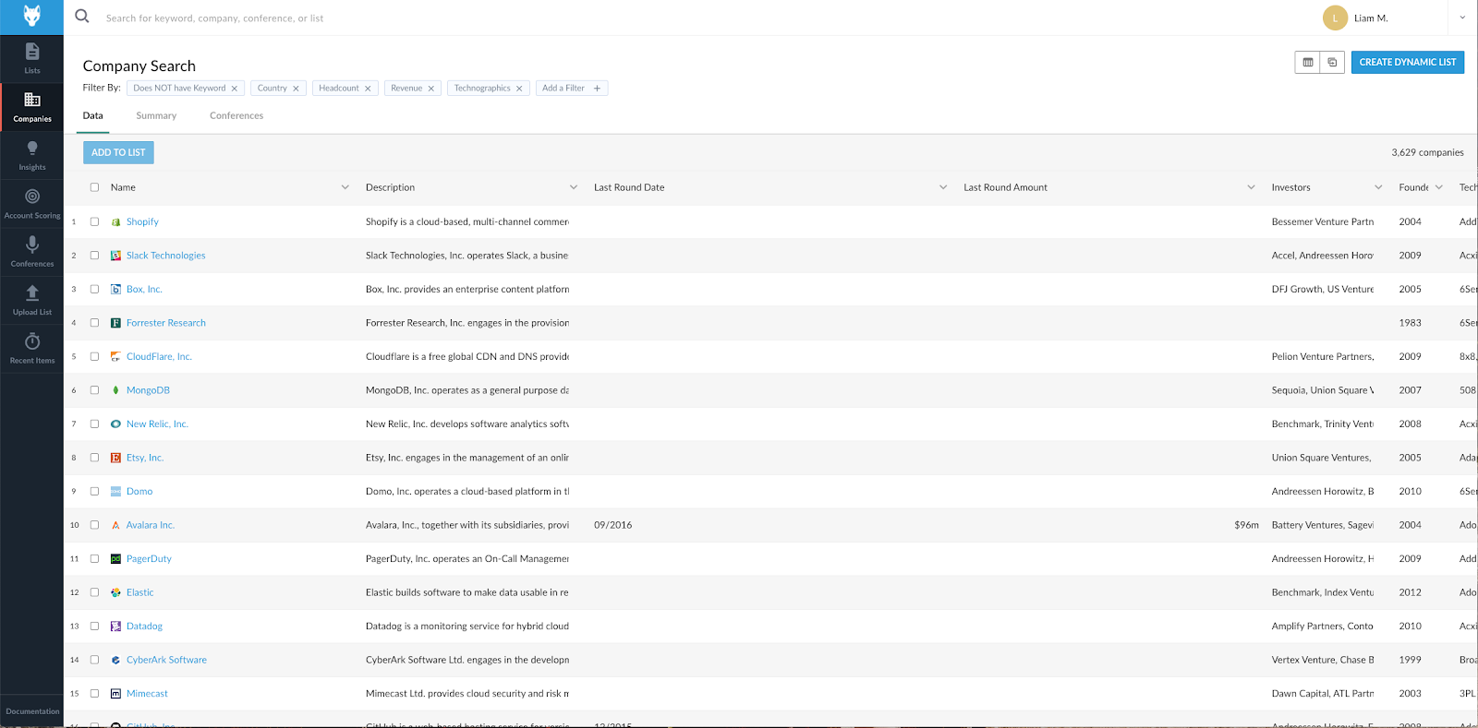Open the Mimecast company link

(x=147, y=694)
